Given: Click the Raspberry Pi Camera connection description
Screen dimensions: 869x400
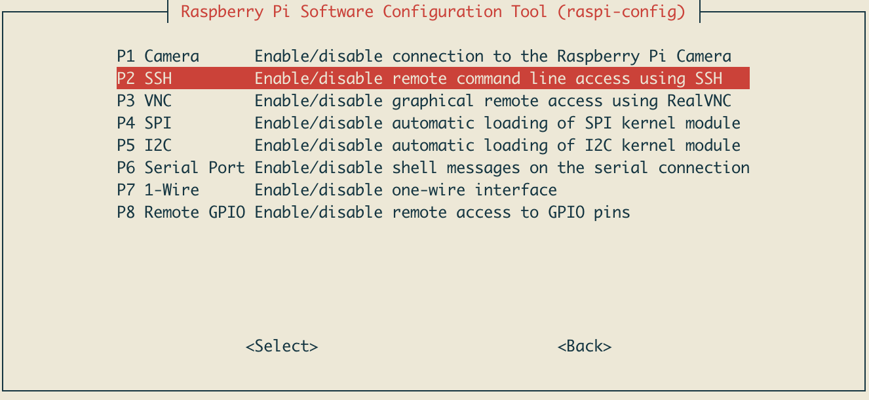Looking at the screenshot, I should pyautogui.click(x=493, y=56).
